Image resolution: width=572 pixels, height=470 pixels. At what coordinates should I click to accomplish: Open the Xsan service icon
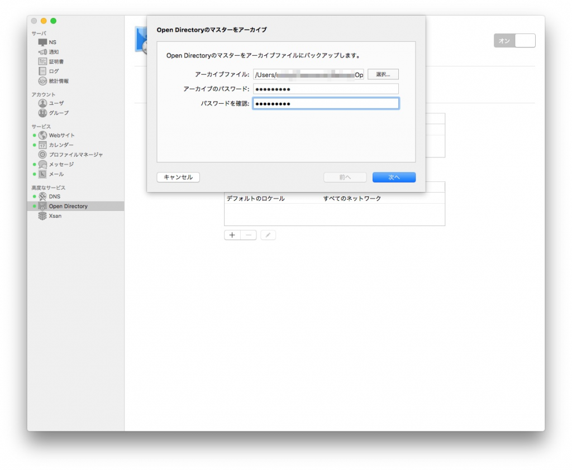42,216
